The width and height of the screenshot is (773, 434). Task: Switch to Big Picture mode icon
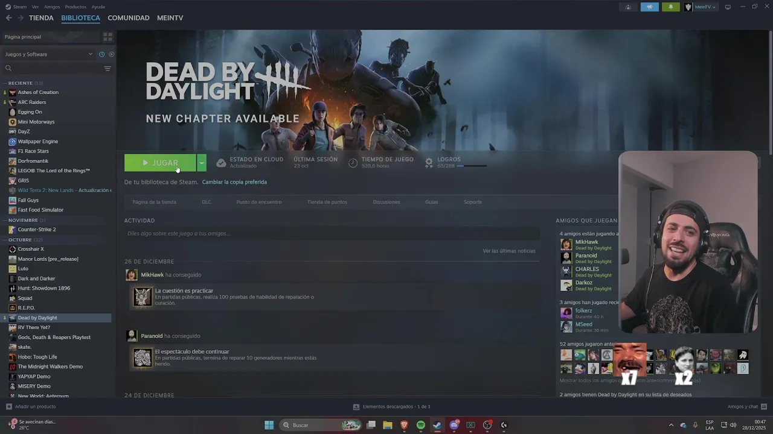(x=728, y=7)
